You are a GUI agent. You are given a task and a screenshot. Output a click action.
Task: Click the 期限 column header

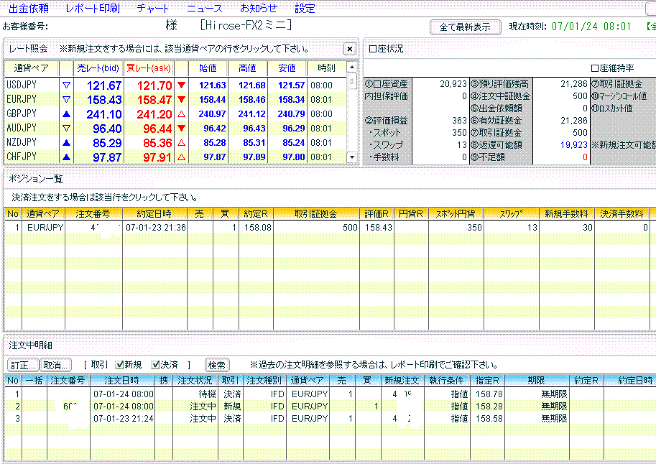click(536, 380)
